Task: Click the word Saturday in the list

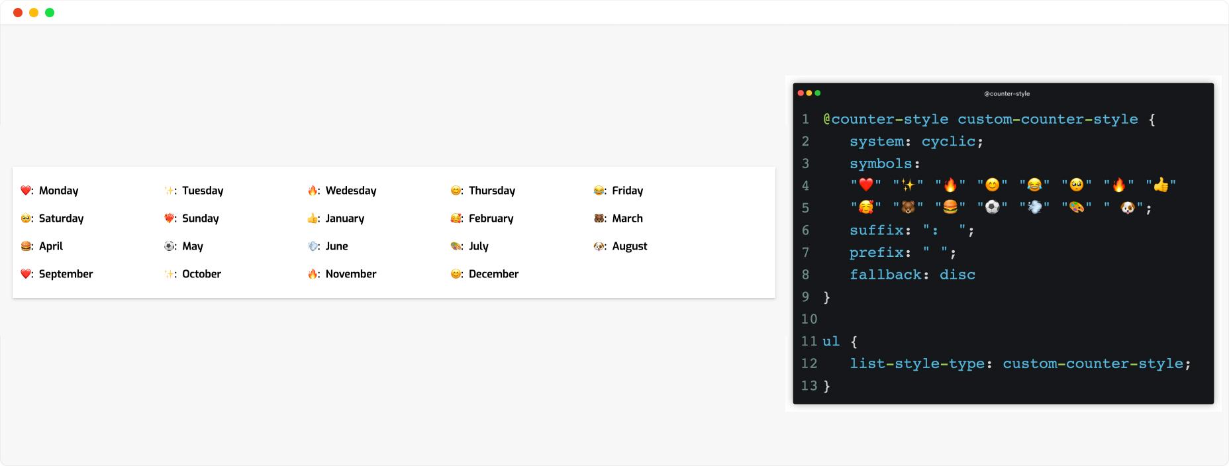Action: [61, 218]
